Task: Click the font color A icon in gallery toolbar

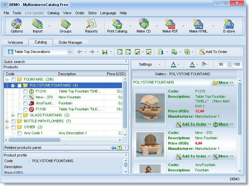Action: click(x=173, y=64)
